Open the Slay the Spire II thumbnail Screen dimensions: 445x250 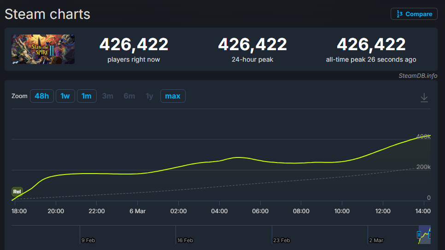pos(43,49)
